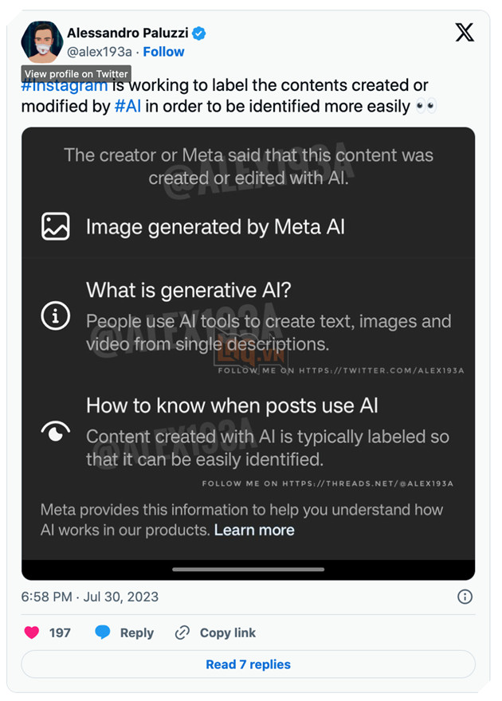Click the eye icon for AI posts
The image size is (502, 701).
56,432
